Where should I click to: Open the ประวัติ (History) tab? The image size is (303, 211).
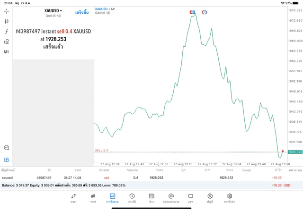132,198
